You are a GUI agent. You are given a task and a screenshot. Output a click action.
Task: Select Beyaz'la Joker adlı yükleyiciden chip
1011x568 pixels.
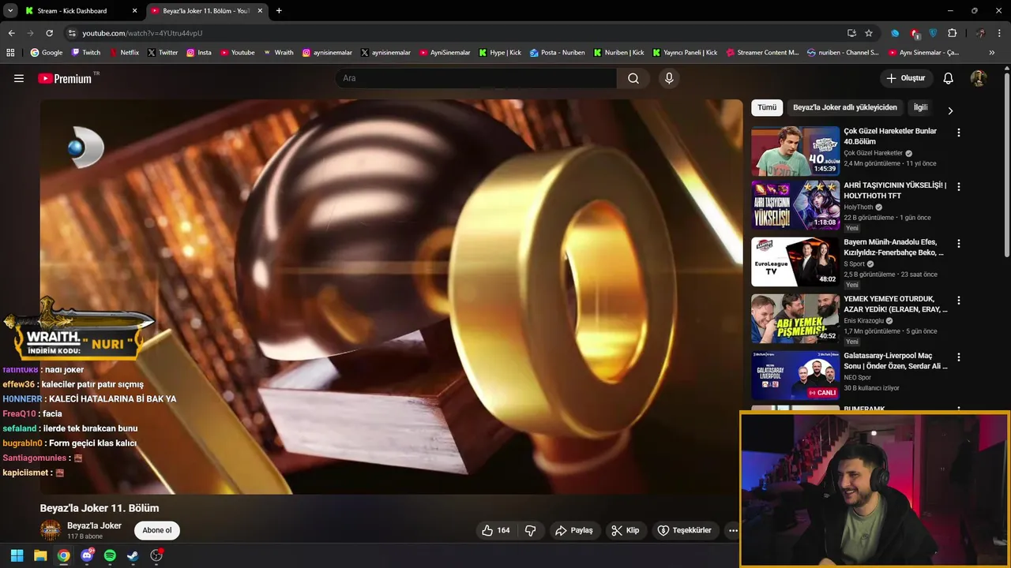pos(844,107)
